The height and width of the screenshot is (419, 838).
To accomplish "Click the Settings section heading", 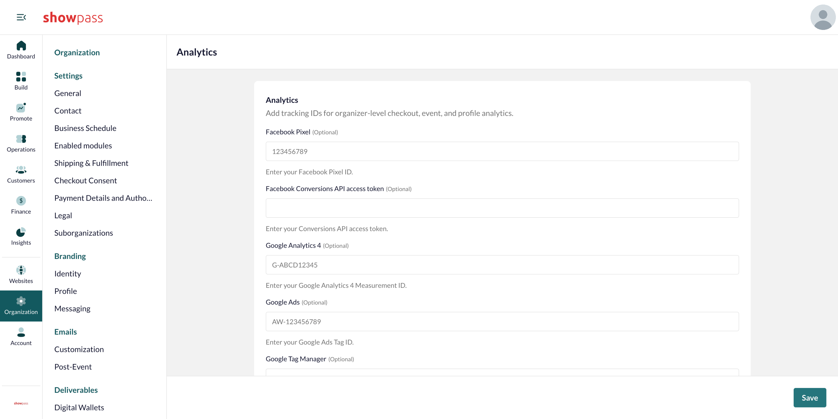I will point(68,75).
